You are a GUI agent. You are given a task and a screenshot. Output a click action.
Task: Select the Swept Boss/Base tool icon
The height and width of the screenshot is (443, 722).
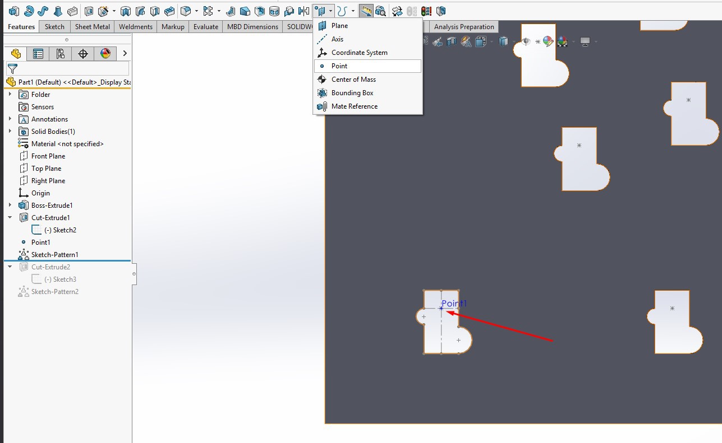click(43, 11)
